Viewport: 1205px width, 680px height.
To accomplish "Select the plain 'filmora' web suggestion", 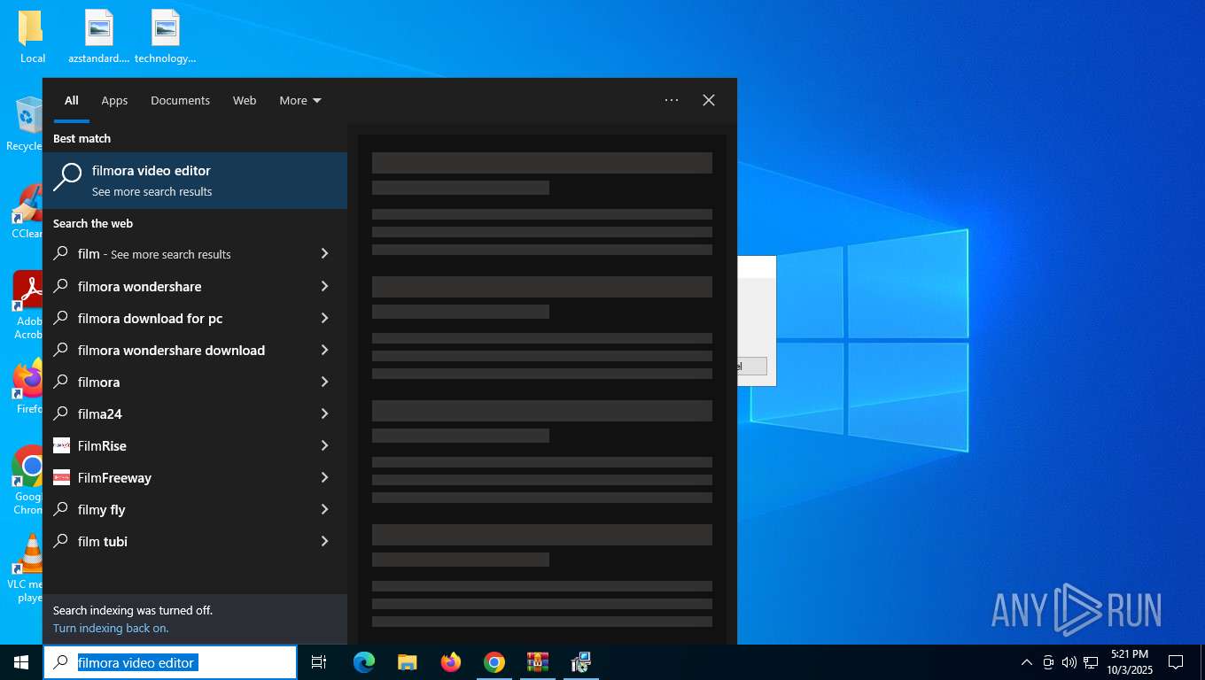I will [x=177, y=382].
